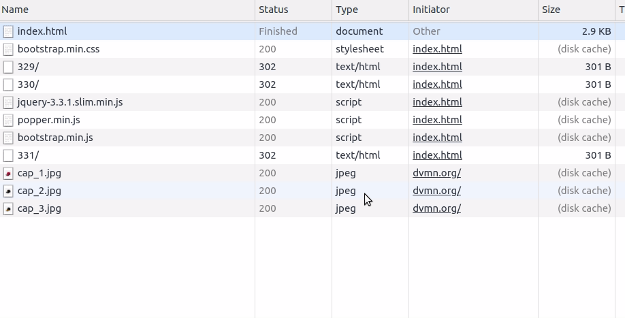Click the bootstrap.min.css file icon

(8, 50)
